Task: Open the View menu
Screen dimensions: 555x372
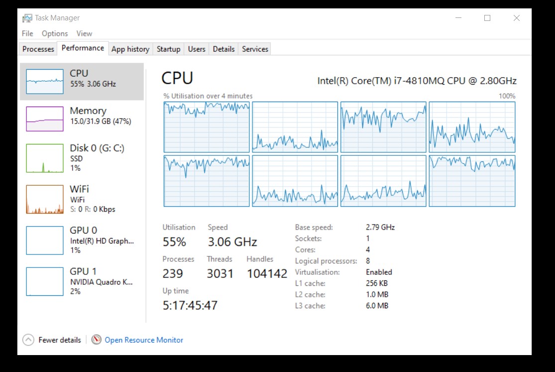Action: (84, 33)
